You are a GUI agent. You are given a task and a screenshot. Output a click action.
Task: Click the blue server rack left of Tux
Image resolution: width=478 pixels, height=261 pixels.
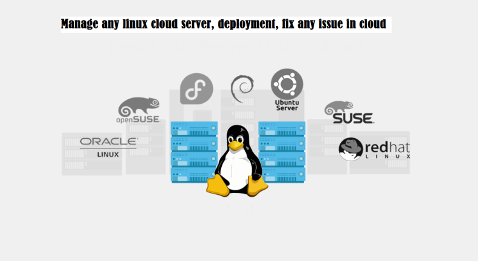click(194, 152)
